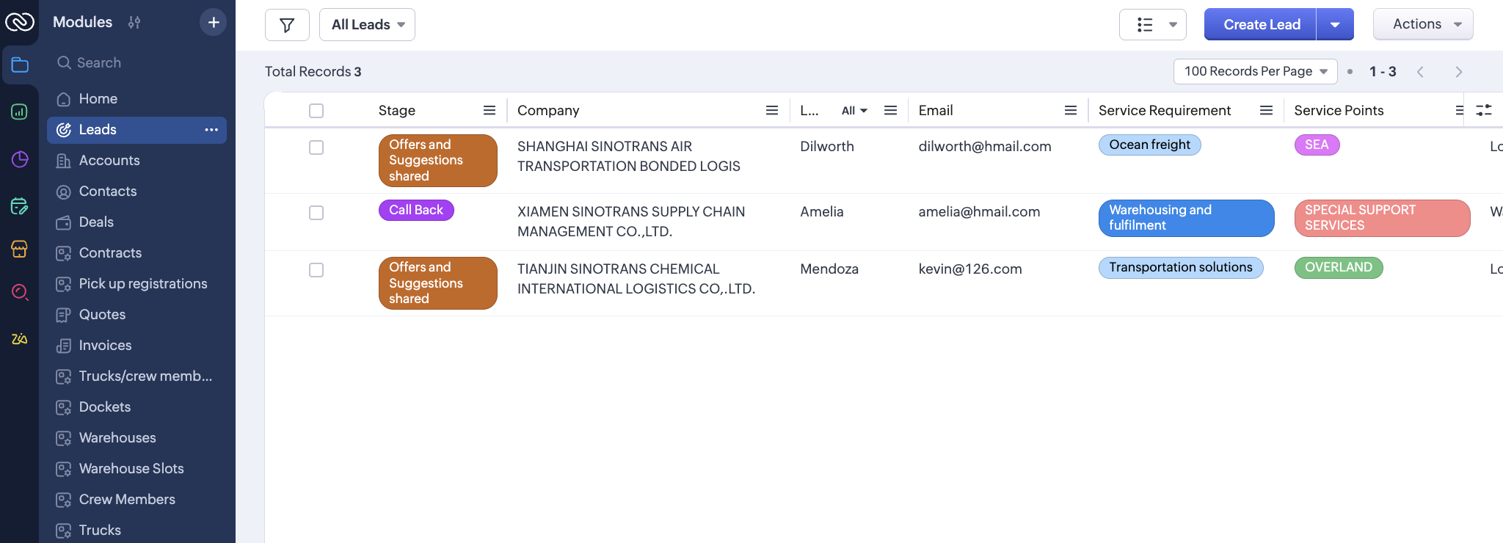Open the orange marketplace store icon
The width and height of the screenshot is (1503, 543).
tap(20, 249)
